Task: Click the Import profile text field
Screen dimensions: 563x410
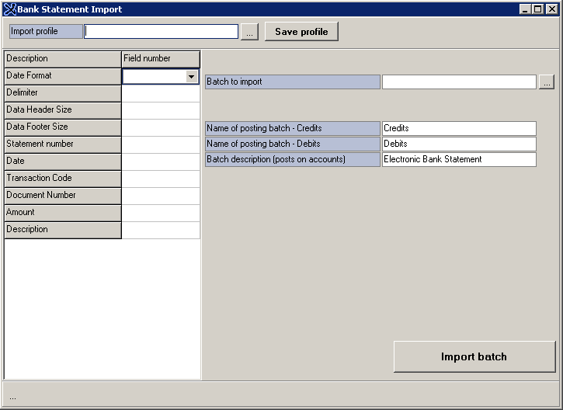Action: click(x=162, y=32)
